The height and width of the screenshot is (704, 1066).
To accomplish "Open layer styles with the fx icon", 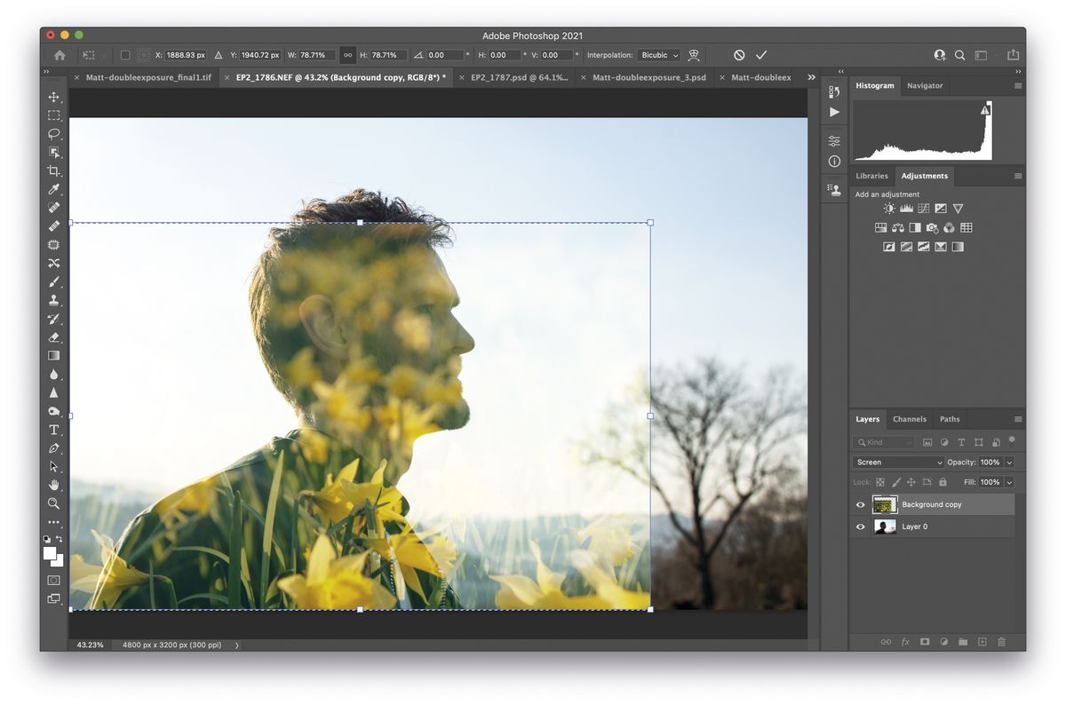I will click(904, 641).
